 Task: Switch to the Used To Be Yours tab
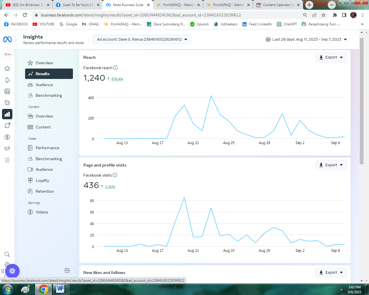pos(78,5)
